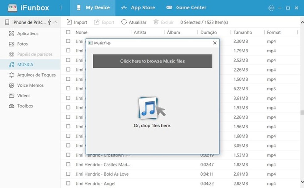304x188 pixels.
Task: Click the scrollbar down arrow
Action: [302, 182]
